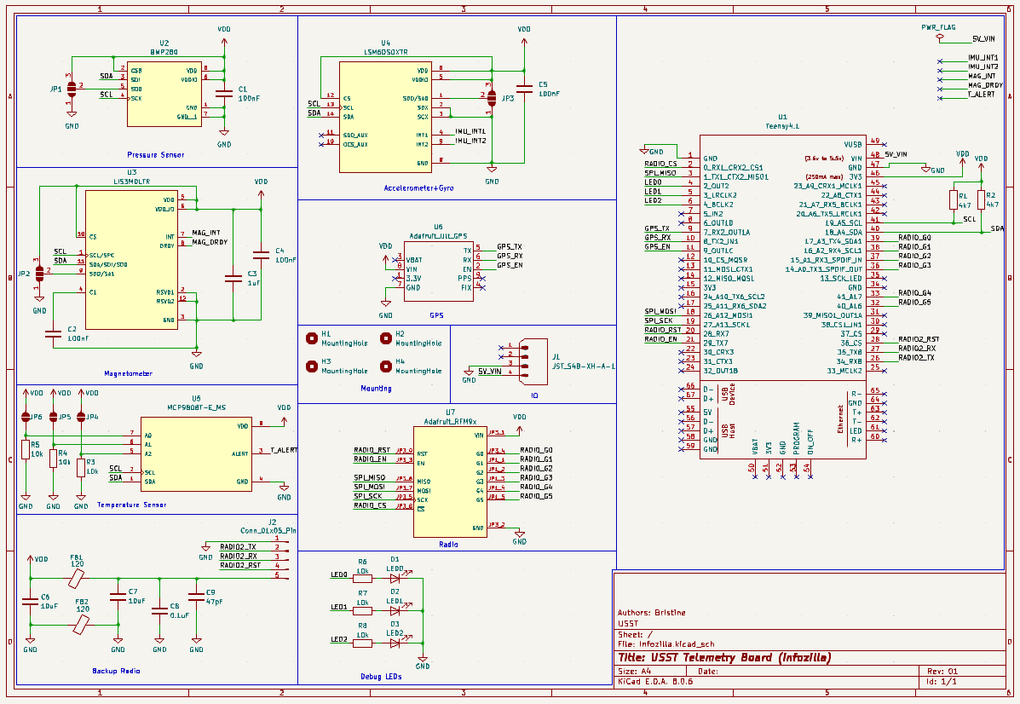Select debug LED D3 symbol
Viewport: 1020px width, 704px height.
395,643
